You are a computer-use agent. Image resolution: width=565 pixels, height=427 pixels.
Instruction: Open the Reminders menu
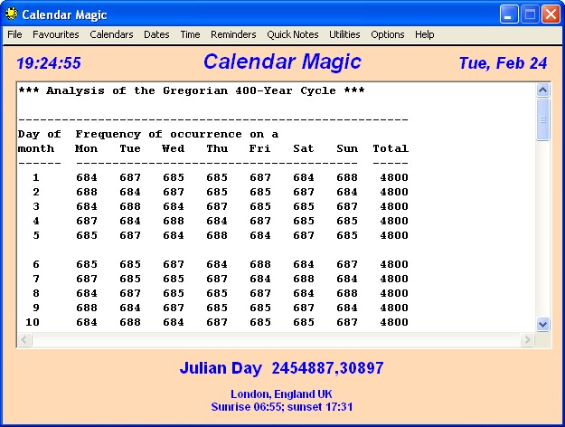233,34
